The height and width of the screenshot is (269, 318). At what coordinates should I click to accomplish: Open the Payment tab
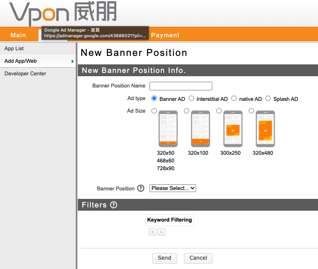pyautogui.click(x=165, y=35)
